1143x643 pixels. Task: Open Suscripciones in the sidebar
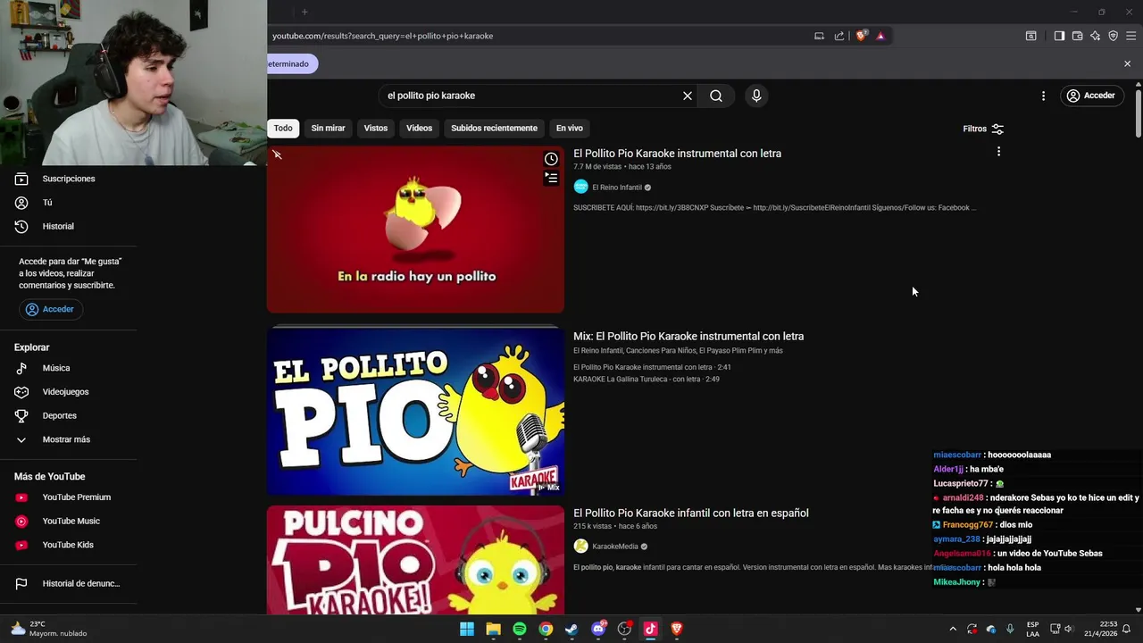click(69, 179)
